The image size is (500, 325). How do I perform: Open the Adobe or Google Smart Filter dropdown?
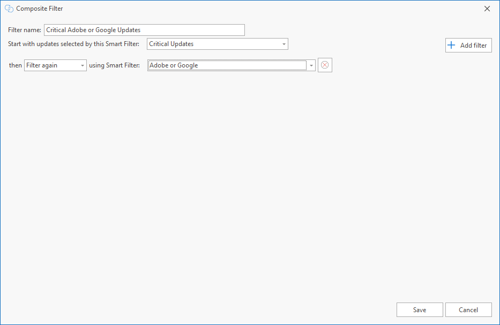(230, 64)
